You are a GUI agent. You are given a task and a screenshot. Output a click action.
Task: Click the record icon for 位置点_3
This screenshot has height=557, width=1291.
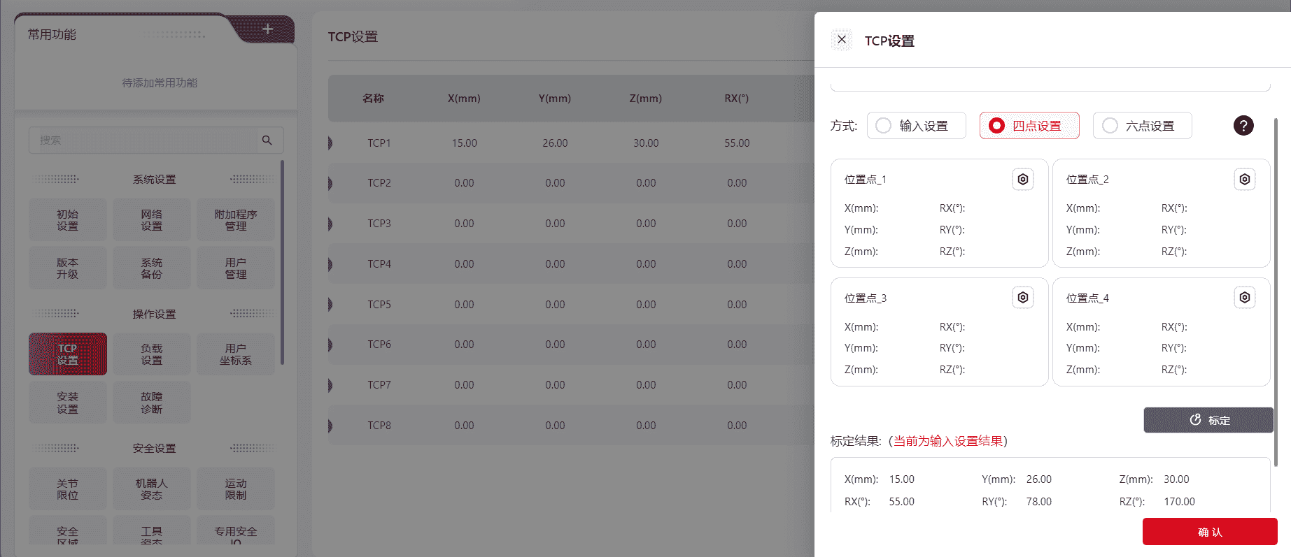point(1022,298)
